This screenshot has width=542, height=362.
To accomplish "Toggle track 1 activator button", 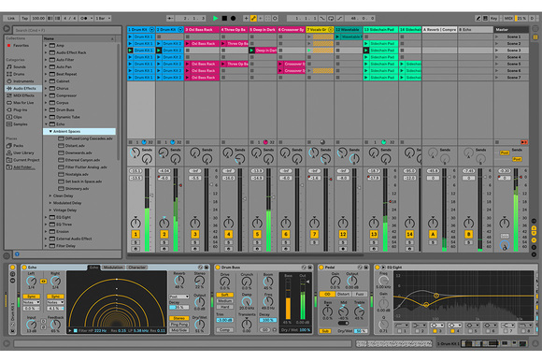I will 135,234.
